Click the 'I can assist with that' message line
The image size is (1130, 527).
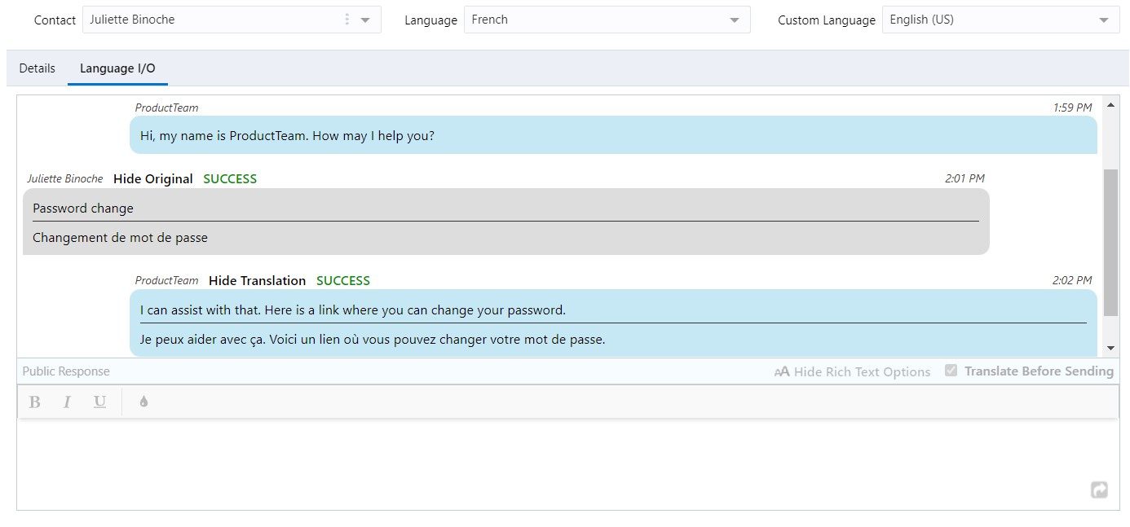tap(353, 310)
